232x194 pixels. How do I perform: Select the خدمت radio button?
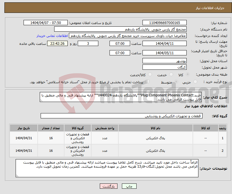click(x=171, y=74)
